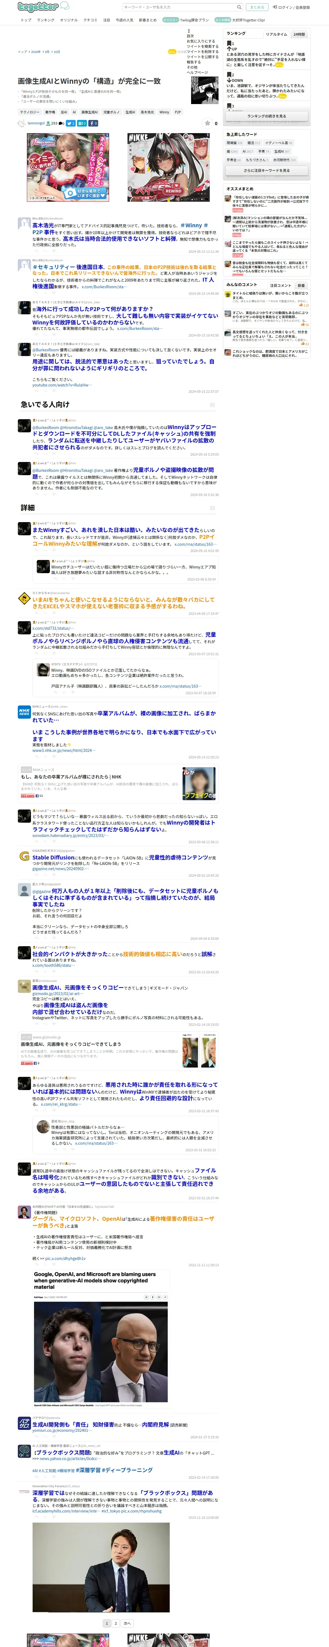Select the 高木浩光 tag
The height and width of the screenshot is (1647, 329).
coord(147,112)
